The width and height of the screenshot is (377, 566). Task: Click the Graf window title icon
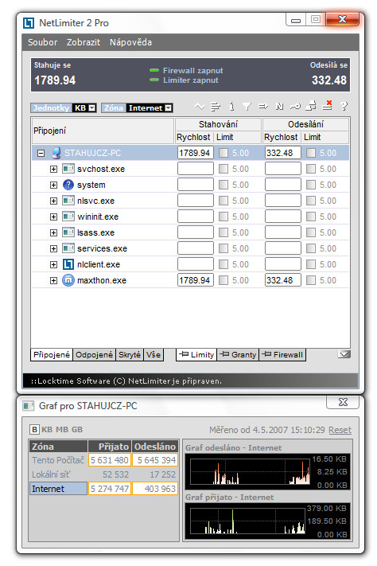tap(29, 406)
